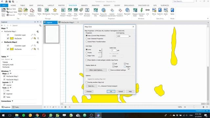Screen dimensions: 210x118
Task: Open the Import tool in ribbon
Action: pos(20,11)
